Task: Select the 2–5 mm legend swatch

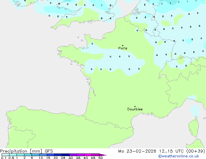Action: pos(28,155)
